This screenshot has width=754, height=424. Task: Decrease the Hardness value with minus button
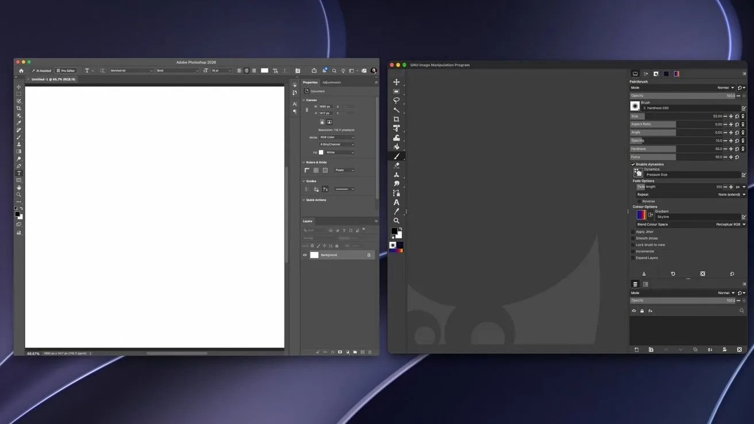[x=725, y=149]
